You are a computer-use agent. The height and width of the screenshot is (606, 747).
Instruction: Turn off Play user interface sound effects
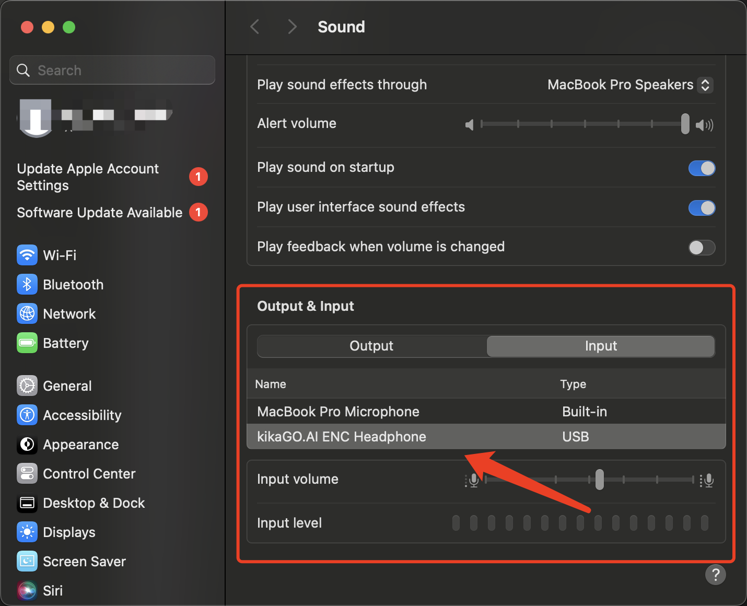point(702,208)
